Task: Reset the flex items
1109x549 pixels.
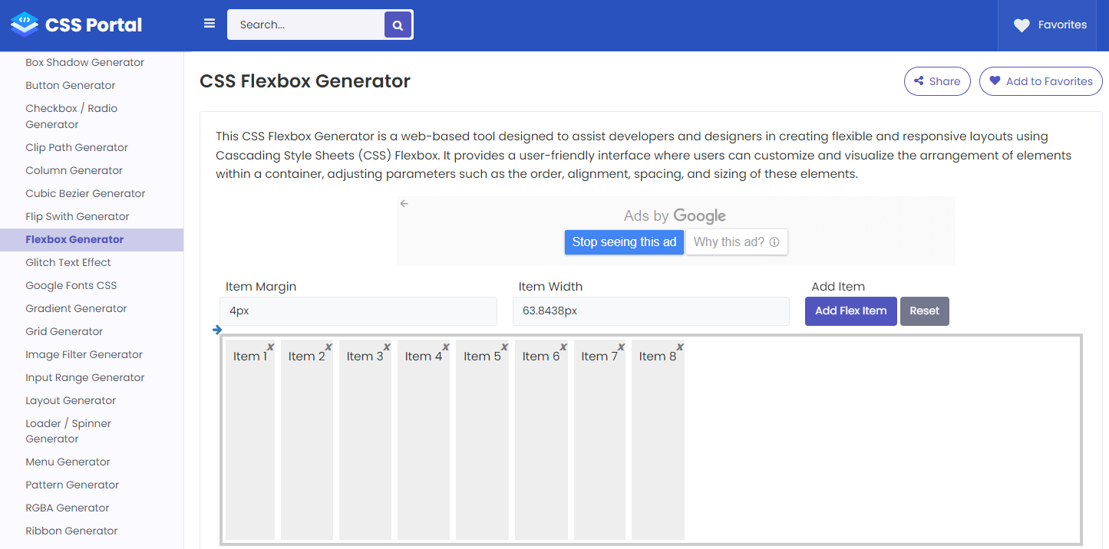Action: click(x=924, y=311)
